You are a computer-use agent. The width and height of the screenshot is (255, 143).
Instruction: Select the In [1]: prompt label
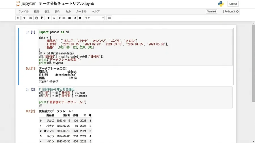click(x=31, y=32)
